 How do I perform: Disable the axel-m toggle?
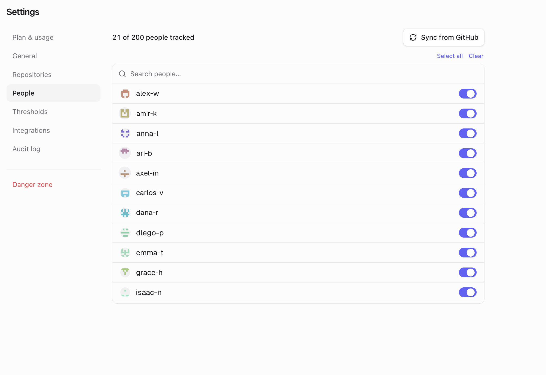point(468,173)
